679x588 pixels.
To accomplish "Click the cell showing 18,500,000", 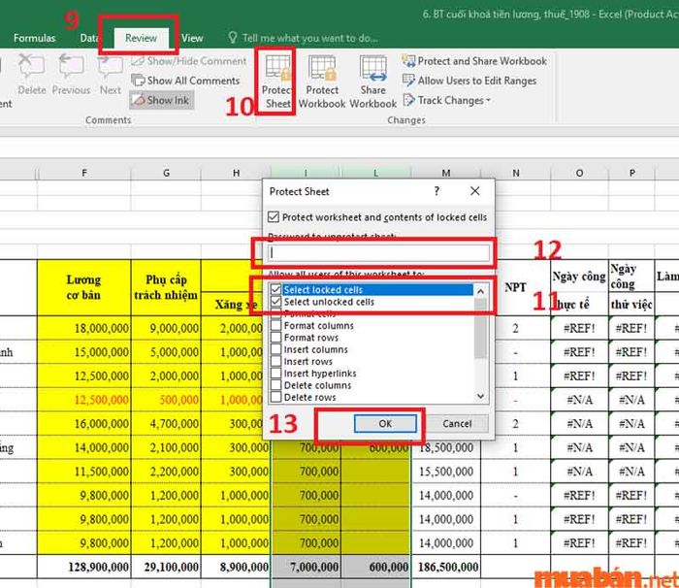I will pyautogui.click(x=446, y=447).
